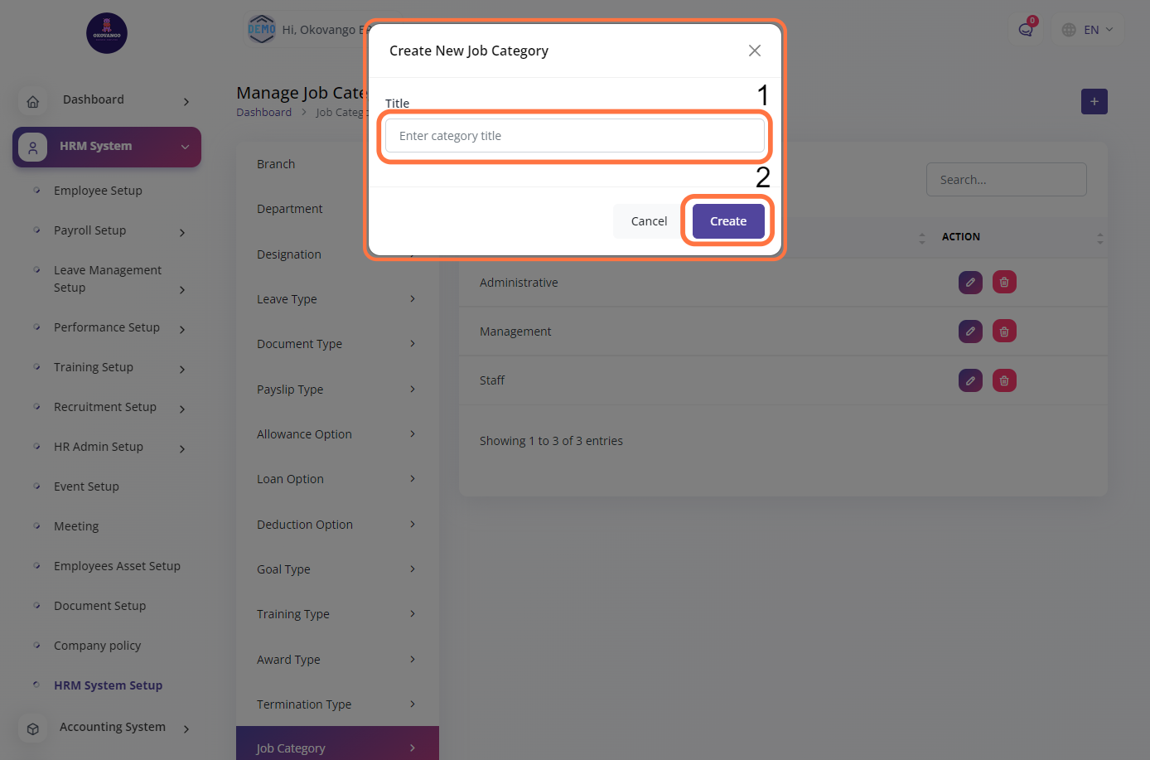This screenshot has width=1150, height=760.
Task: Click the Dashboard home icon
Action: [33, 102]
